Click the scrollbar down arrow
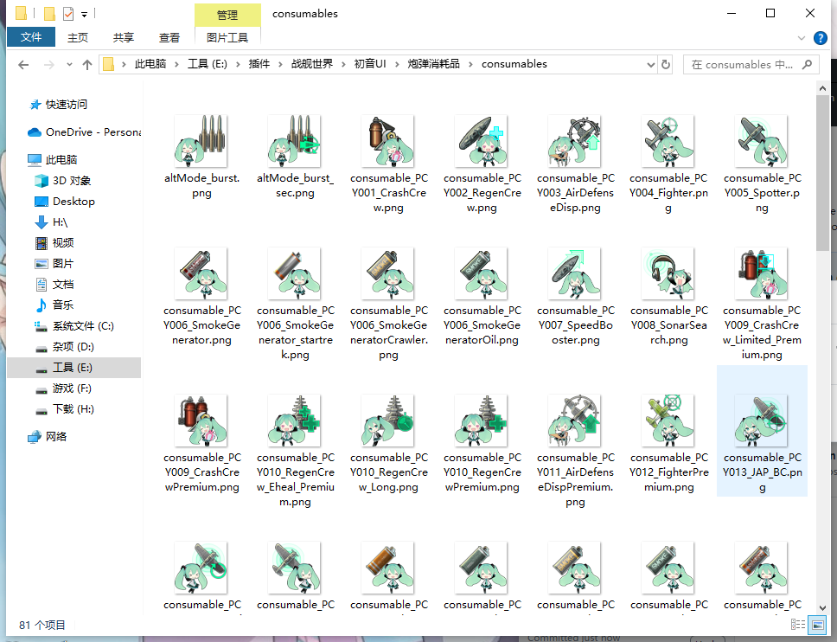The width and height of the screenshot is (837, 642). pos(822,607)
